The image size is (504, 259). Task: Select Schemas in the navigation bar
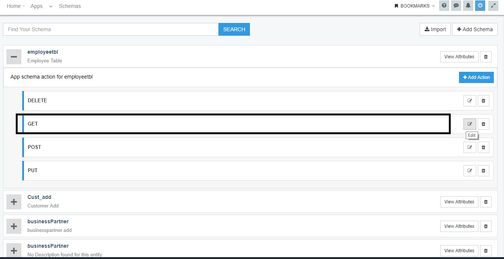[69, 6]
